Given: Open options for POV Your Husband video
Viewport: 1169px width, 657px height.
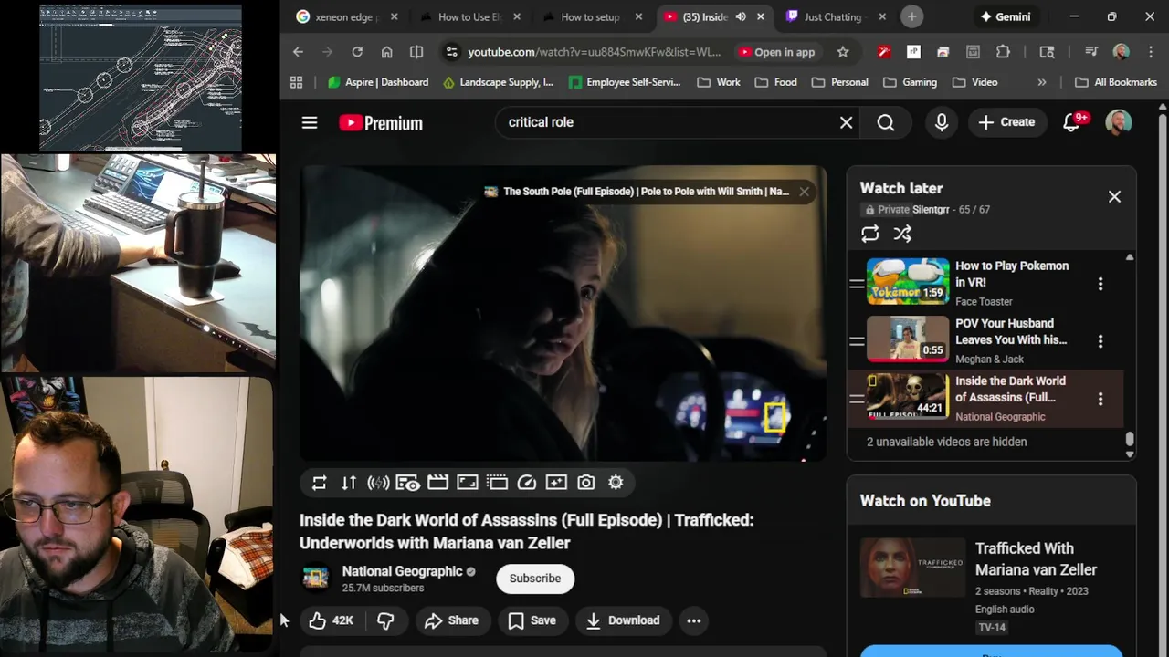Looking at the screenshot, I should pos(1101,341).
